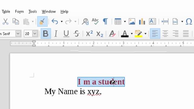
Task: Open the Undo history dropdown arrow
Action: 62,21
